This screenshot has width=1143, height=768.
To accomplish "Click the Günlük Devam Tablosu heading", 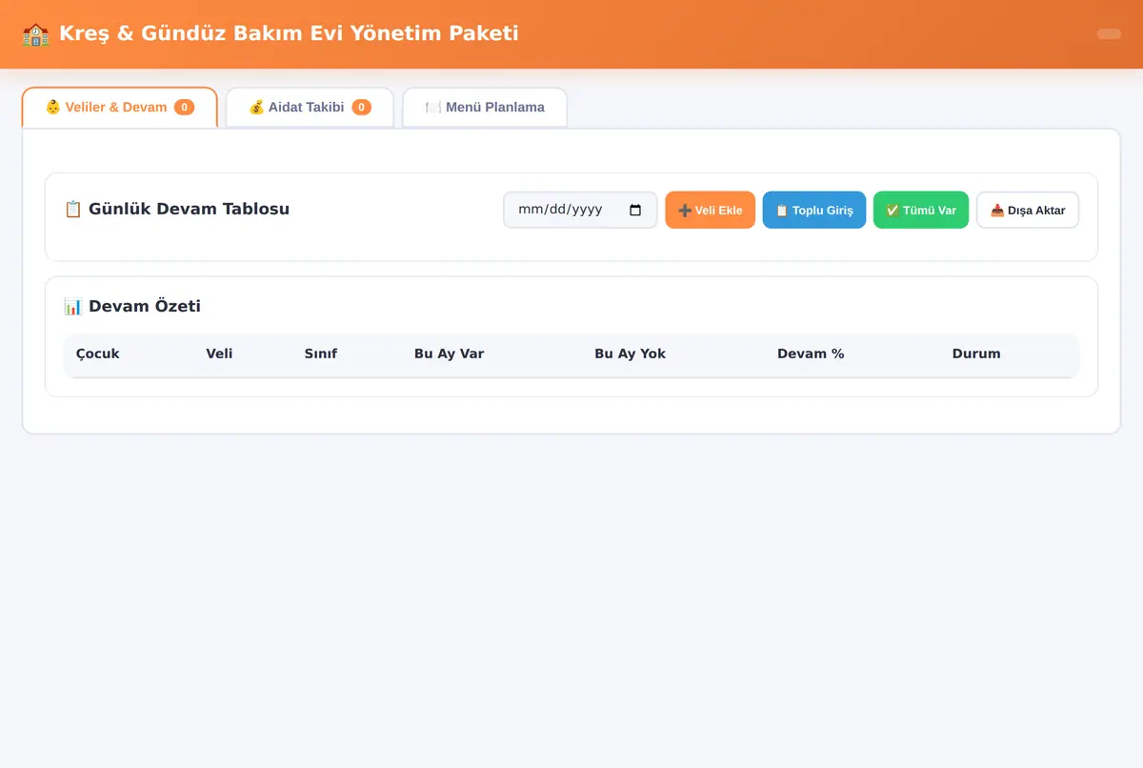I will click(177, 209).
